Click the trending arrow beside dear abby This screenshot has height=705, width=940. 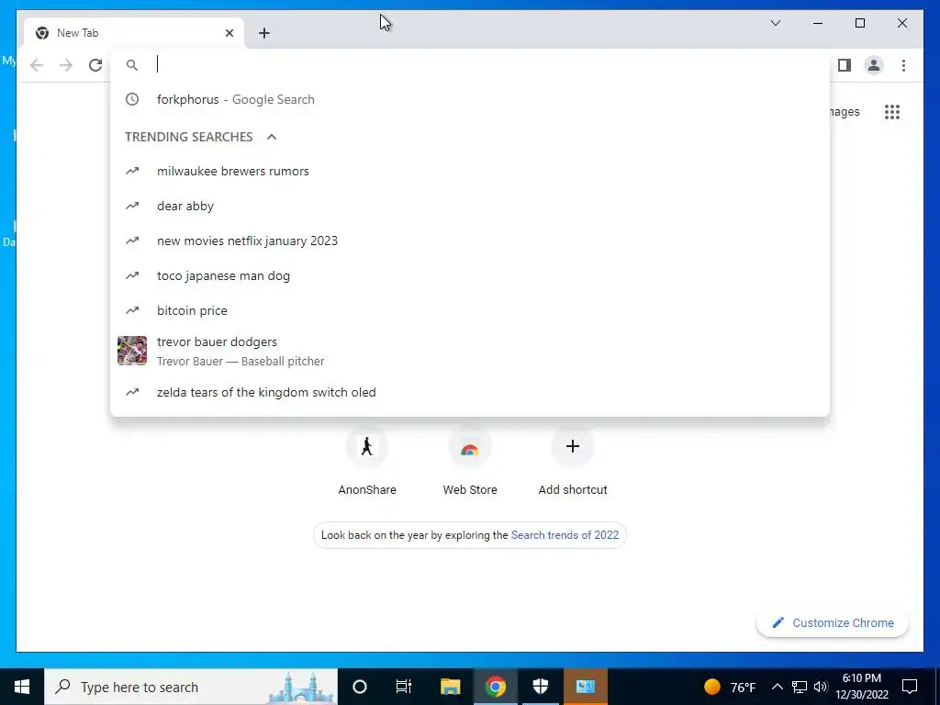tap(132, 207)
